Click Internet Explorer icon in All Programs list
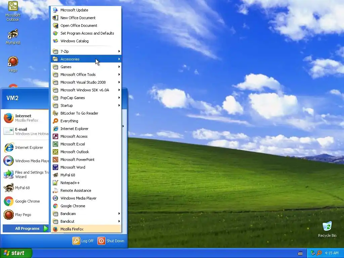The image size is (344, 258). pos(55,129)
